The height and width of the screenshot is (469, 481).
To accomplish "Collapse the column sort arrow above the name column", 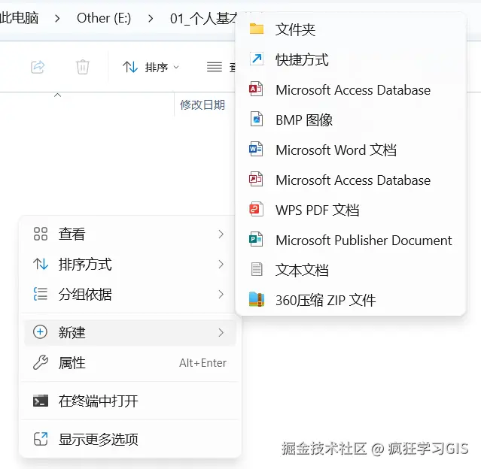I will [x=57, y=95].
